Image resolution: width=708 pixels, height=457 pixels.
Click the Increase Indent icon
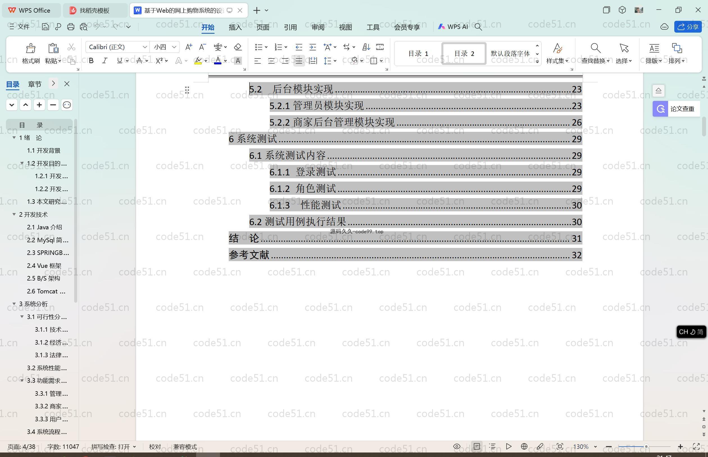click(313, 47)
